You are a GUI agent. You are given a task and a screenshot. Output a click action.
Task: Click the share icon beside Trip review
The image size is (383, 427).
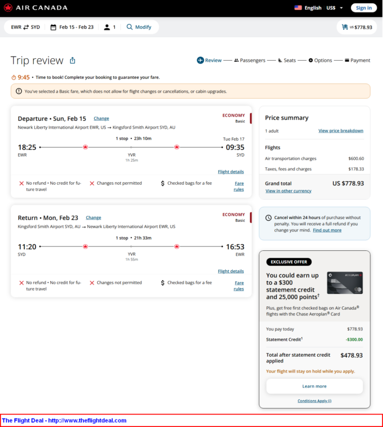point(73,61)
